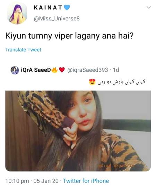
Task: Click the heart-eyes emoji in quoted tweet
Action: point(92,82)
